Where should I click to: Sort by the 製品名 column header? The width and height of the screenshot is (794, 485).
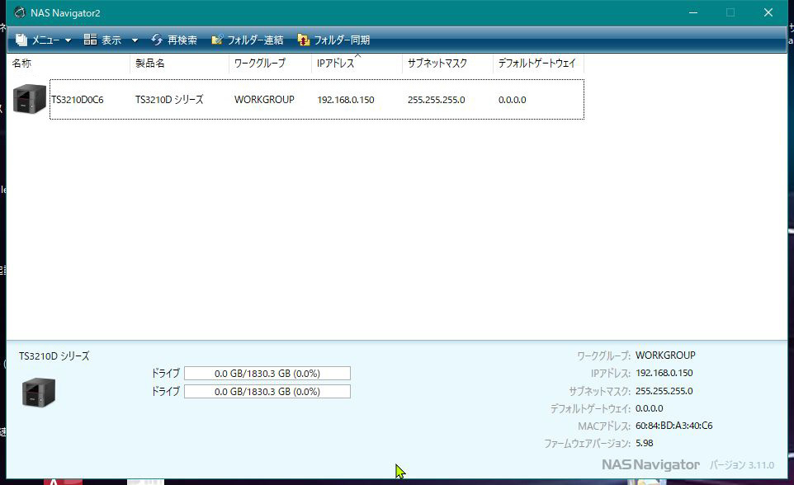coord(179,64)
